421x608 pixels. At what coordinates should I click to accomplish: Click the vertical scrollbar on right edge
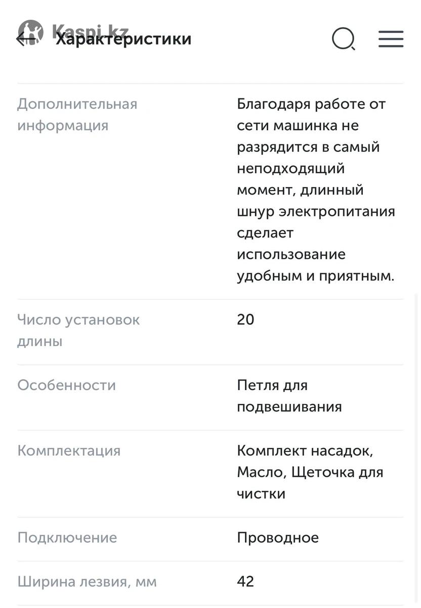[x=416, y=446]
